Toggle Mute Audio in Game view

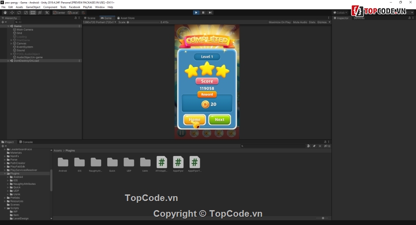pyautogui.click(x=300, y=22)
